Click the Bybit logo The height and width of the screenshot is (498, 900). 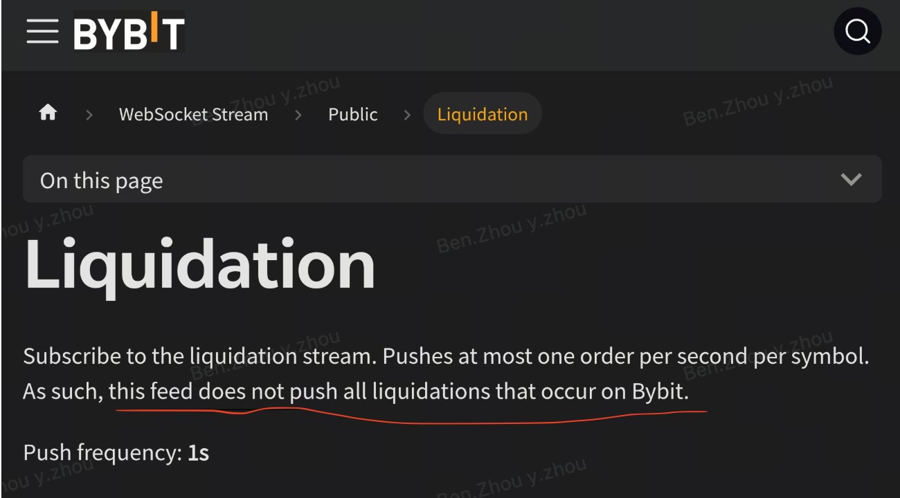click(x=129, y=33)
